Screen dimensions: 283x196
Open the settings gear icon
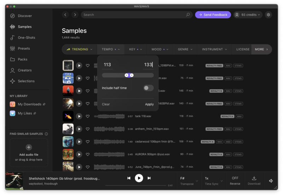(268, 15)
